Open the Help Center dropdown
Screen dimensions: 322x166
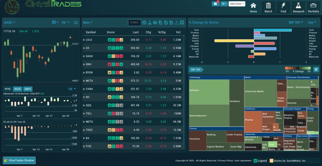pos(237,4)
